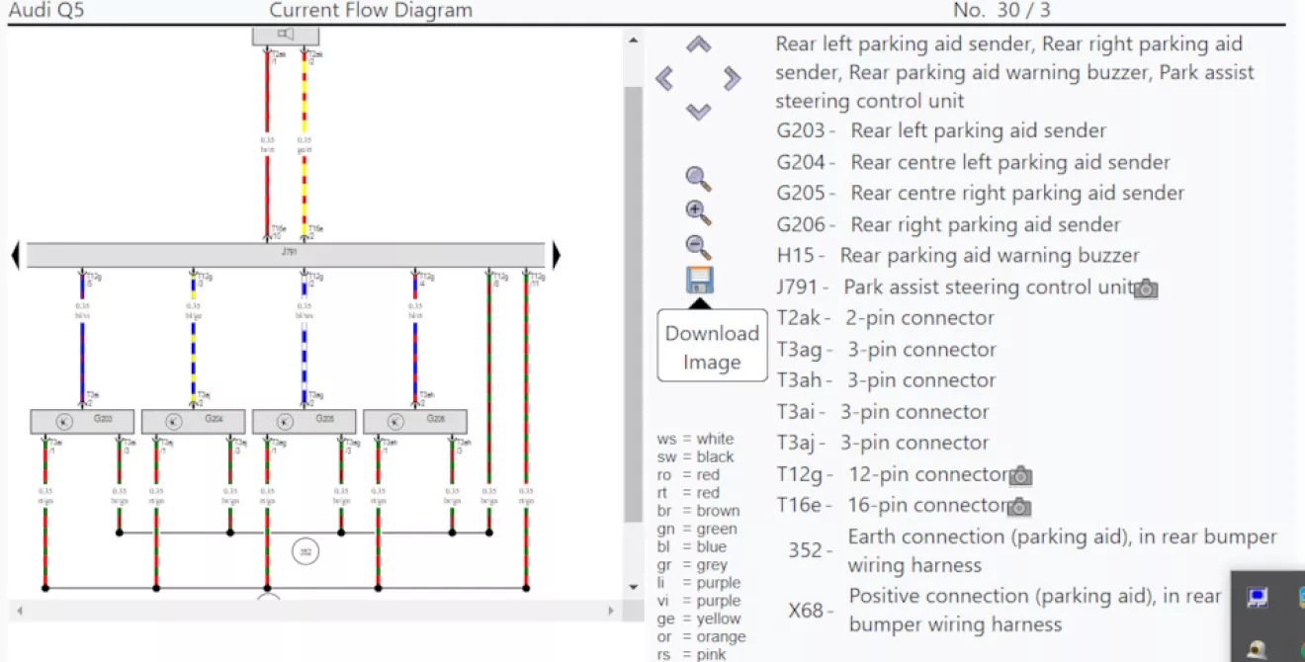The image size is (1305, 662).
Task: Reset zoom using the plain magnifier icon
Action: [699, 179]
